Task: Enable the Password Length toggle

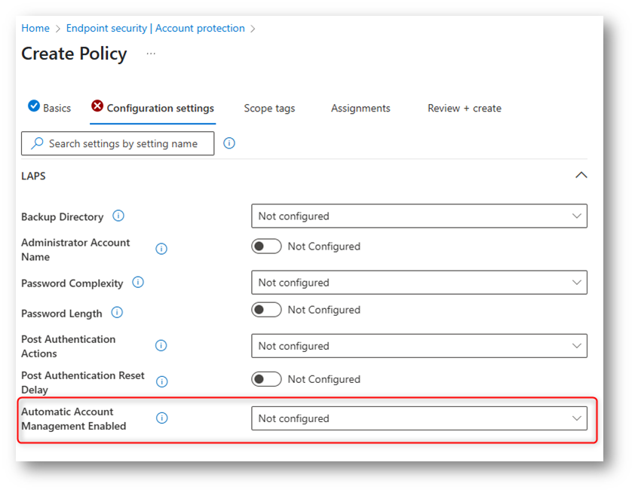Action: (x=266, y=310)
